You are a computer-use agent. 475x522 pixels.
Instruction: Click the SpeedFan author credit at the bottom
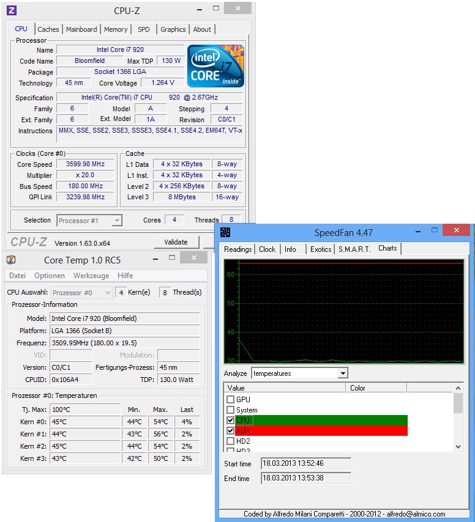[345, 513]
